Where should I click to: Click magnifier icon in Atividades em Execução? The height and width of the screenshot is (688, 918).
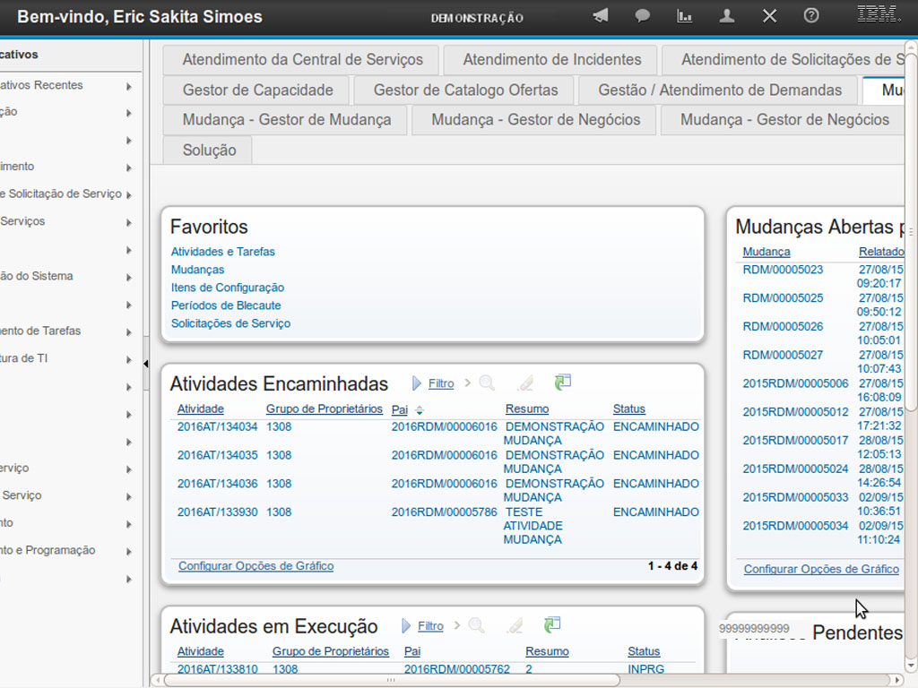pyautogui.click(x=476, y=625)
